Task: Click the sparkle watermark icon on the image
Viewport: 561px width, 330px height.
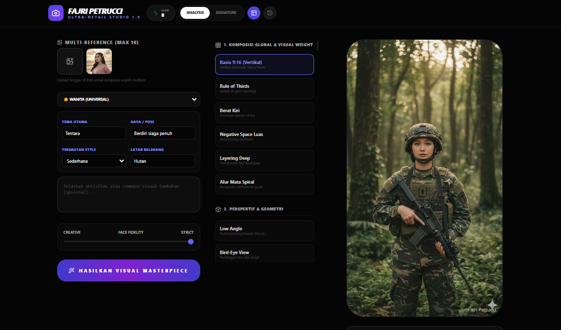Action: [492, 304]
